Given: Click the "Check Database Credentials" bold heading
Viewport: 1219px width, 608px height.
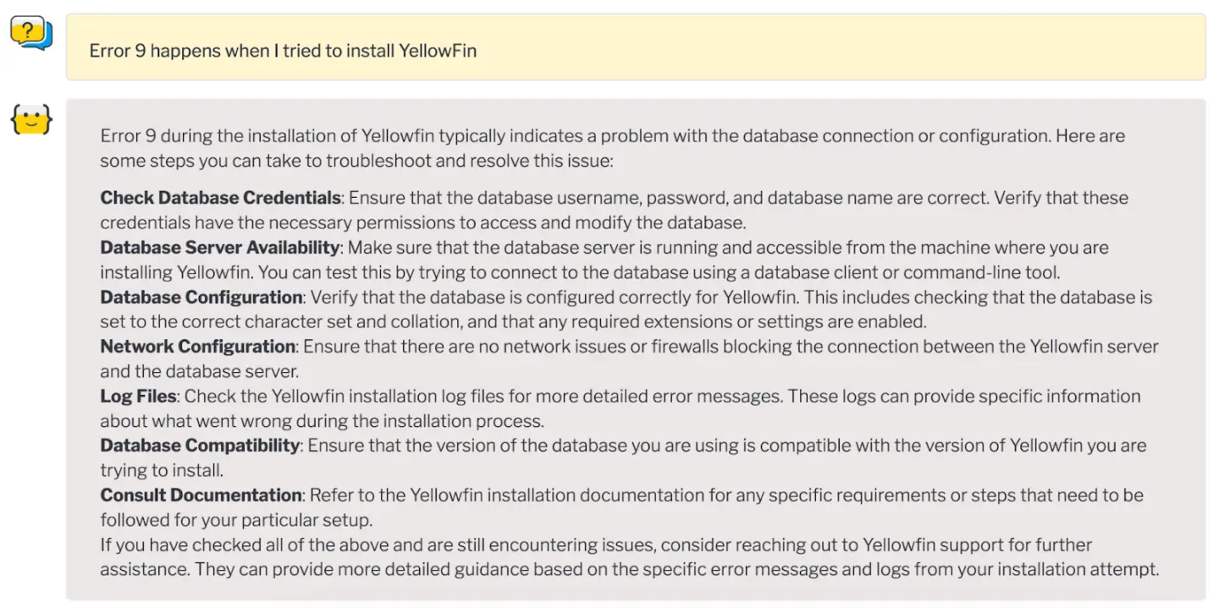Looking at the screenshot, I should tap(220, 198).
